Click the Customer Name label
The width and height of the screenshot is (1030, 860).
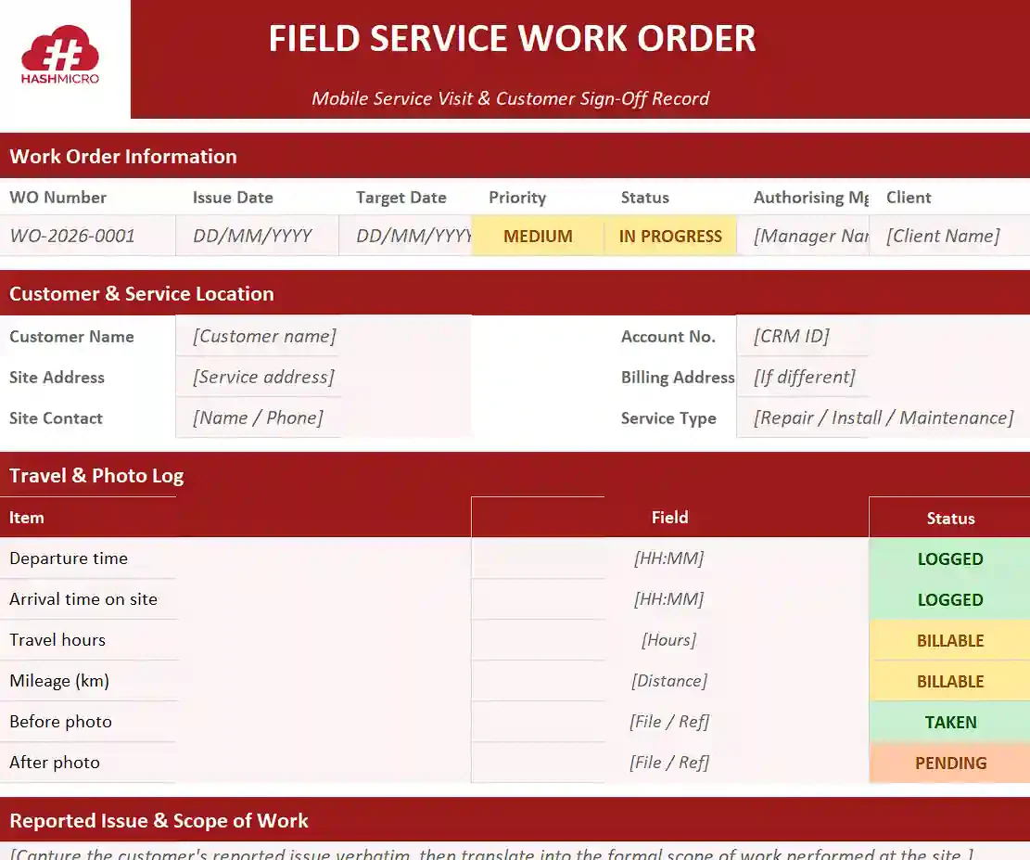(x=71, y=336)
